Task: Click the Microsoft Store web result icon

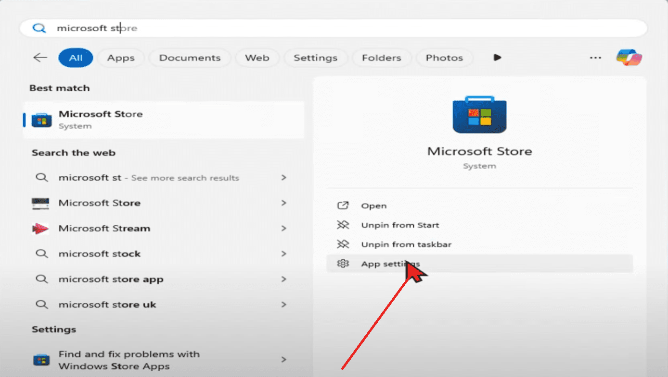Action: (40, 203)
